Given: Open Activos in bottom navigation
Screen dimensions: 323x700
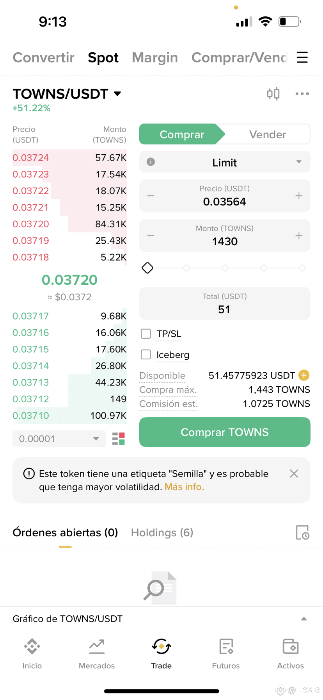Looking at the screenshot, I should (x=290, y=654).
